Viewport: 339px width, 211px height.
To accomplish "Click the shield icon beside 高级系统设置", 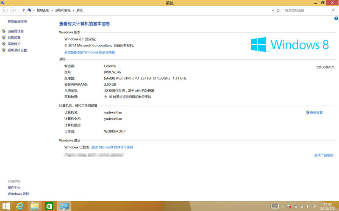I will click(4, 50).
